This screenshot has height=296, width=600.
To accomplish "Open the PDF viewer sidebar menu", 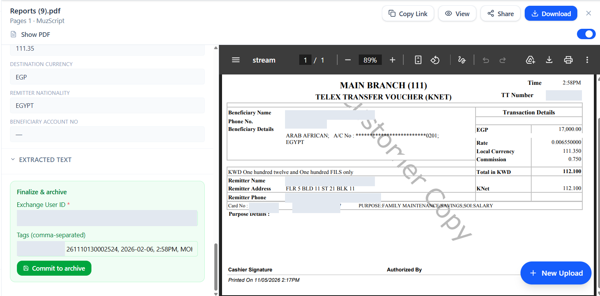I will pos(236,60).
